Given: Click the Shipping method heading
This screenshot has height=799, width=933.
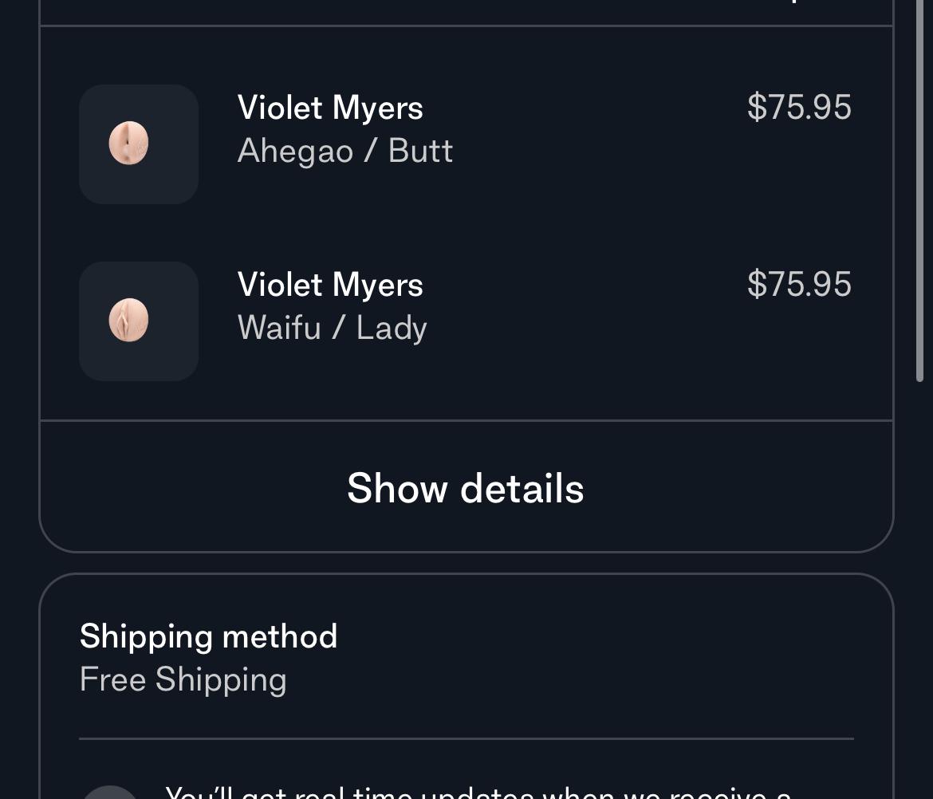Looking at the screenshot, I should pyautogui.click(x=208, y=636).
